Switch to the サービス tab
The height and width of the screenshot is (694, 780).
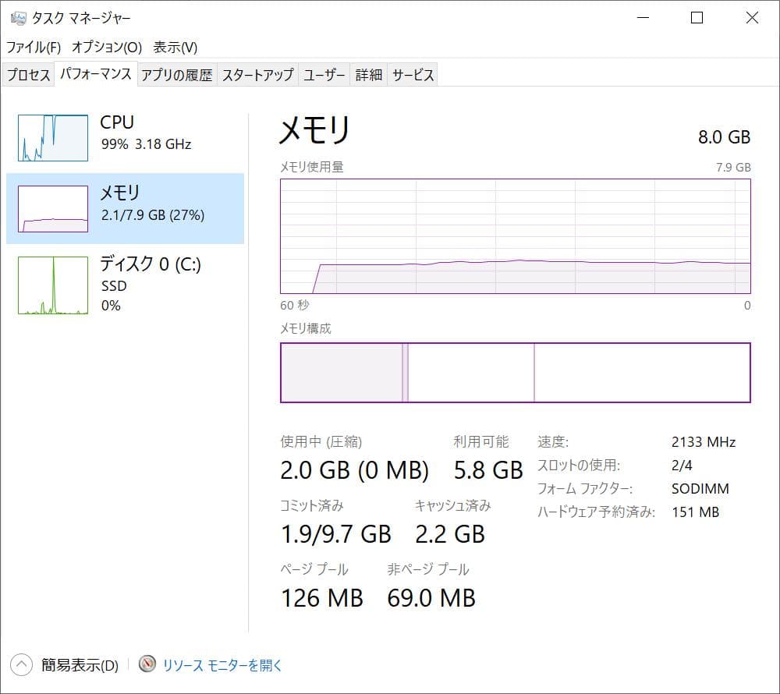point(413,73)
